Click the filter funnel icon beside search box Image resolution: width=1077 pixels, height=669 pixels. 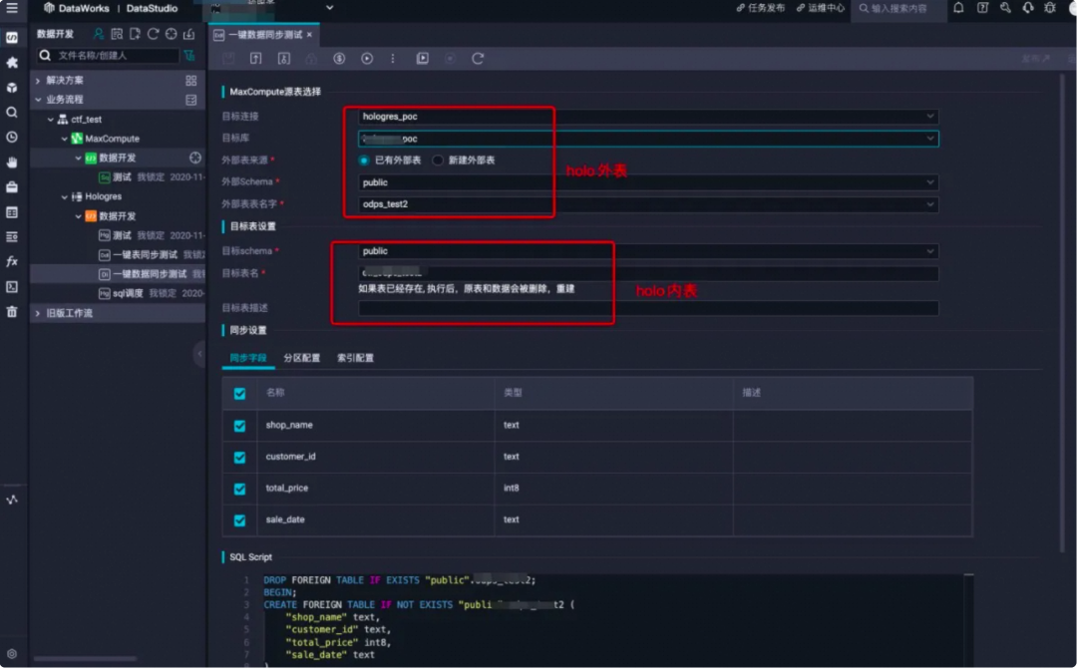189,55
